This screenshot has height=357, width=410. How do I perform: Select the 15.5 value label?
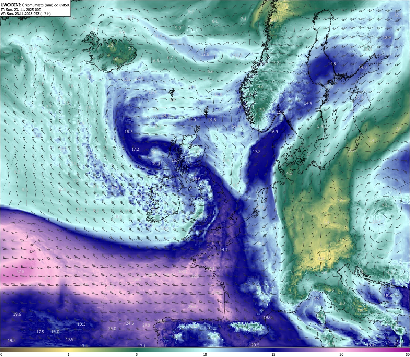point(281,112)
